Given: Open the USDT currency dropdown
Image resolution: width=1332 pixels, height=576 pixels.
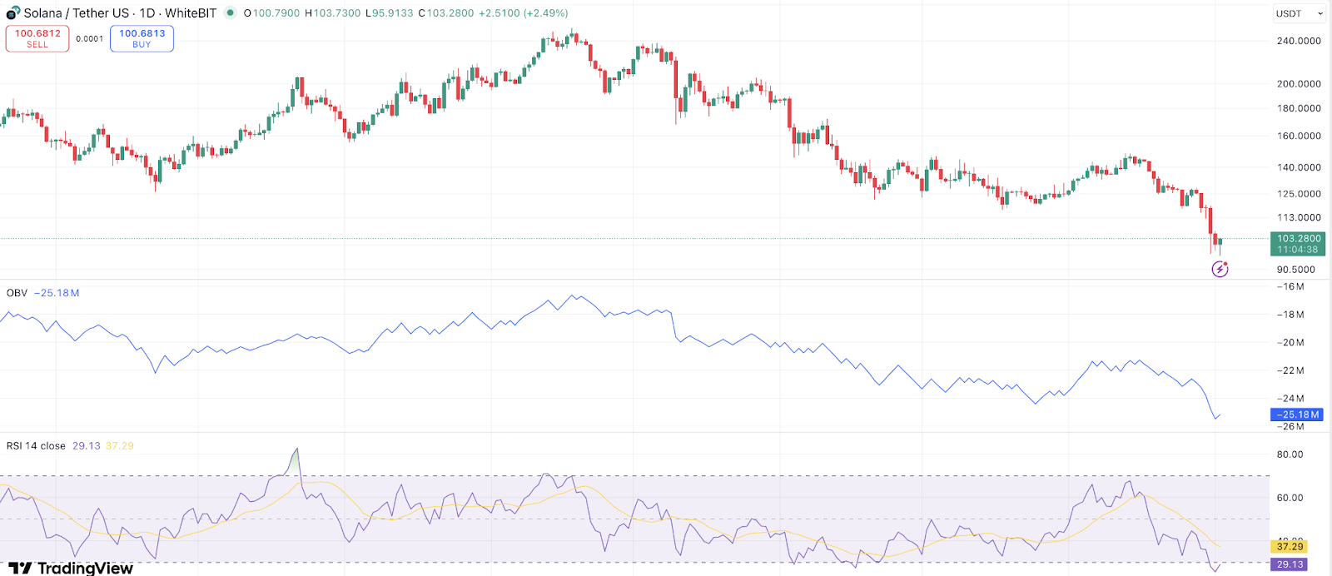Looking at the screenshot, I should click(1298, 13).
